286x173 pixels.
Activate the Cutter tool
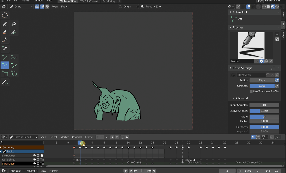click(4, 40)
